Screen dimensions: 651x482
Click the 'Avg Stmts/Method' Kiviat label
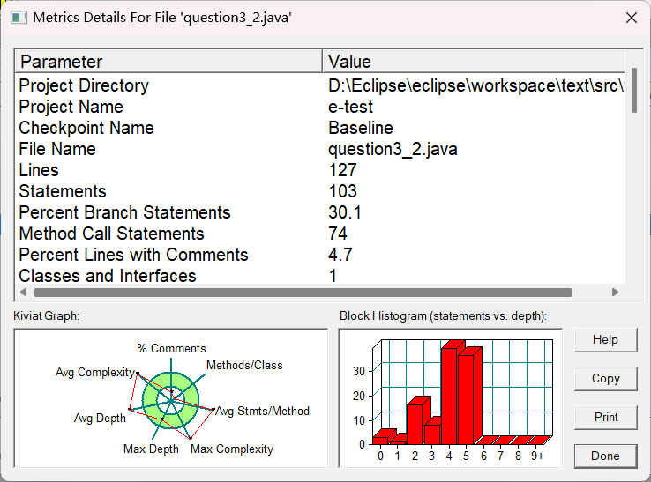tap(262, 412)
